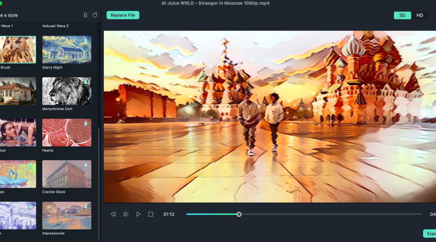Click the Export button
Screen dimensions: 436x242
pyautogui.click(x=430, y=234)
